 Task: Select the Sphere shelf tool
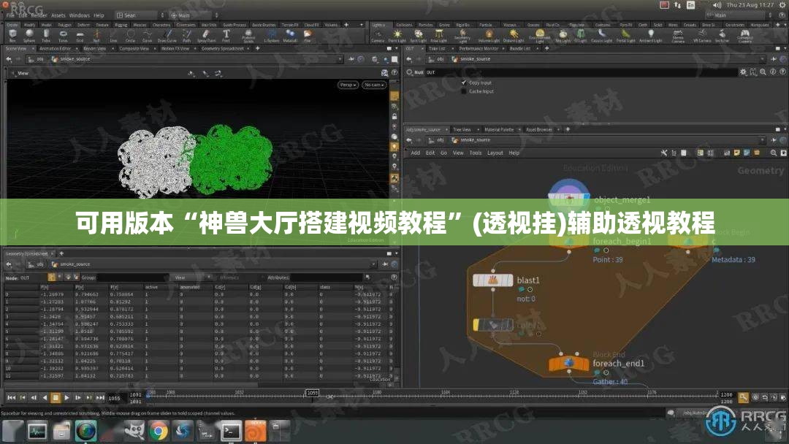(x=29, y=35)
